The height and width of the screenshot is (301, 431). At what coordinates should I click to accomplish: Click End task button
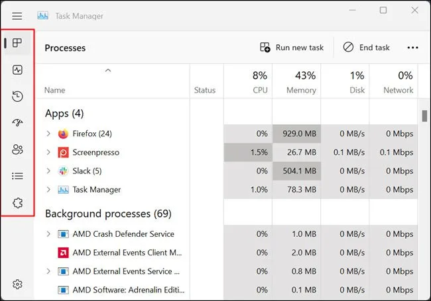pos(367,48)
